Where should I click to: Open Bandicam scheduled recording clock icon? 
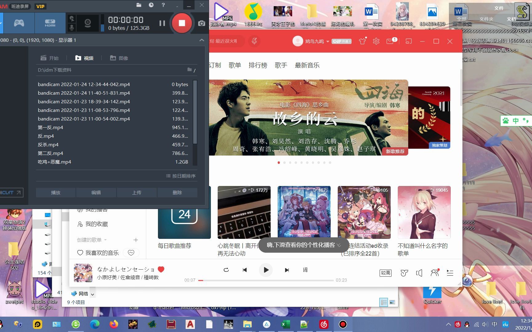tap(151, 5)
